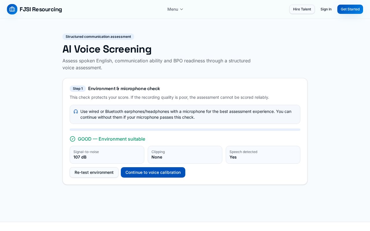Click the Speech detected Yes value
Image resolution: width=370 pixels, height=231 pixels.
coord(233,157)
